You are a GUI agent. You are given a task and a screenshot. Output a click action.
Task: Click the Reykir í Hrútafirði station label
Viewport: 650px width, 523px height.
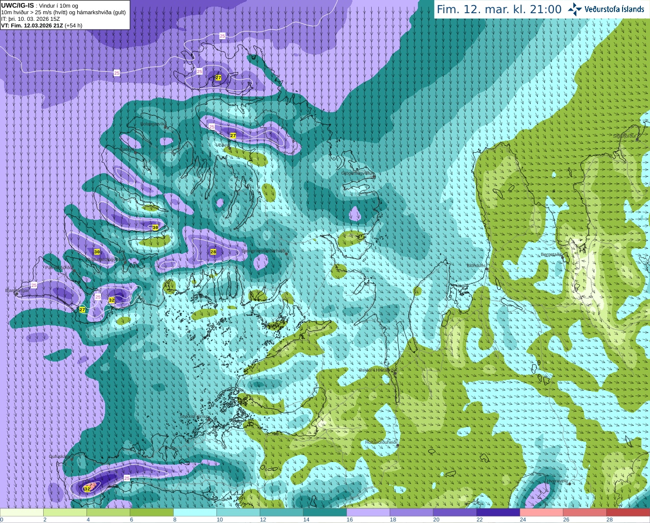[377, 370]
